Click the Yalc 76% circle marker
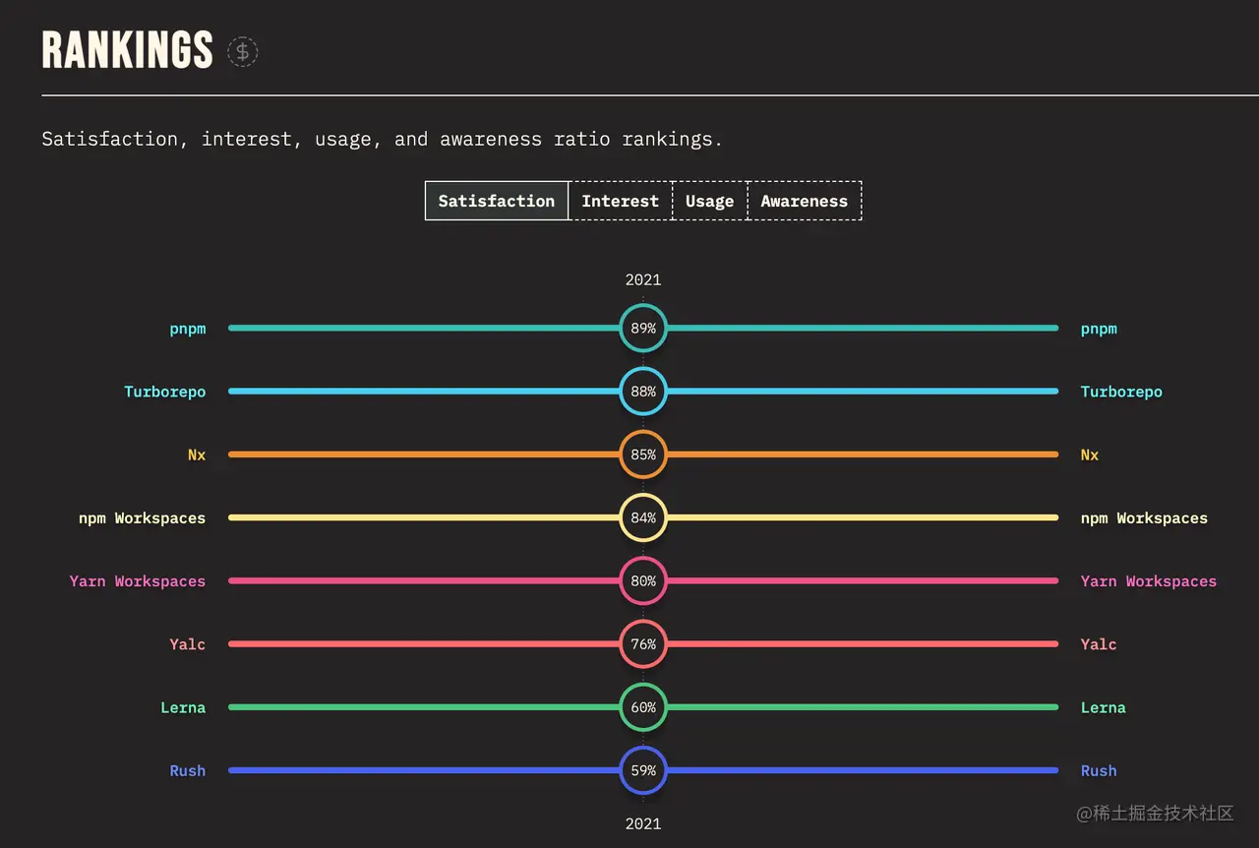The width and height of the screenshot is (1259, 848). tap(643, 644)
